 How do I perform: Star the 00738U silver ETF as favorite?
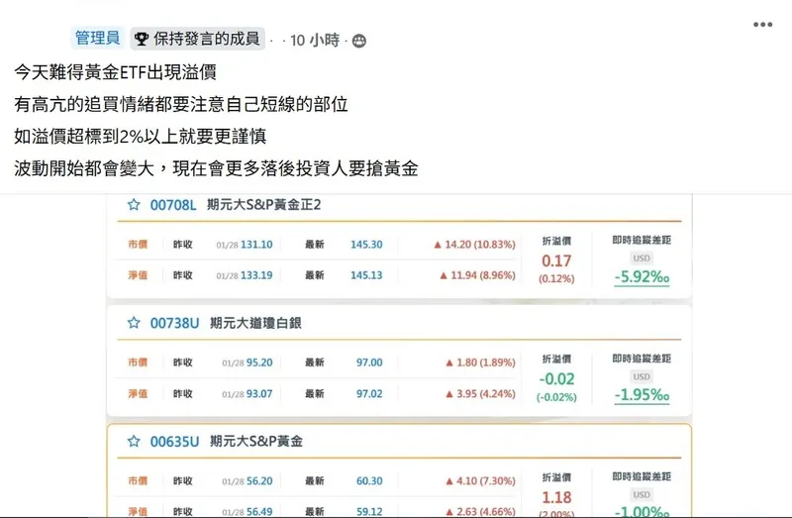point(134,323)
